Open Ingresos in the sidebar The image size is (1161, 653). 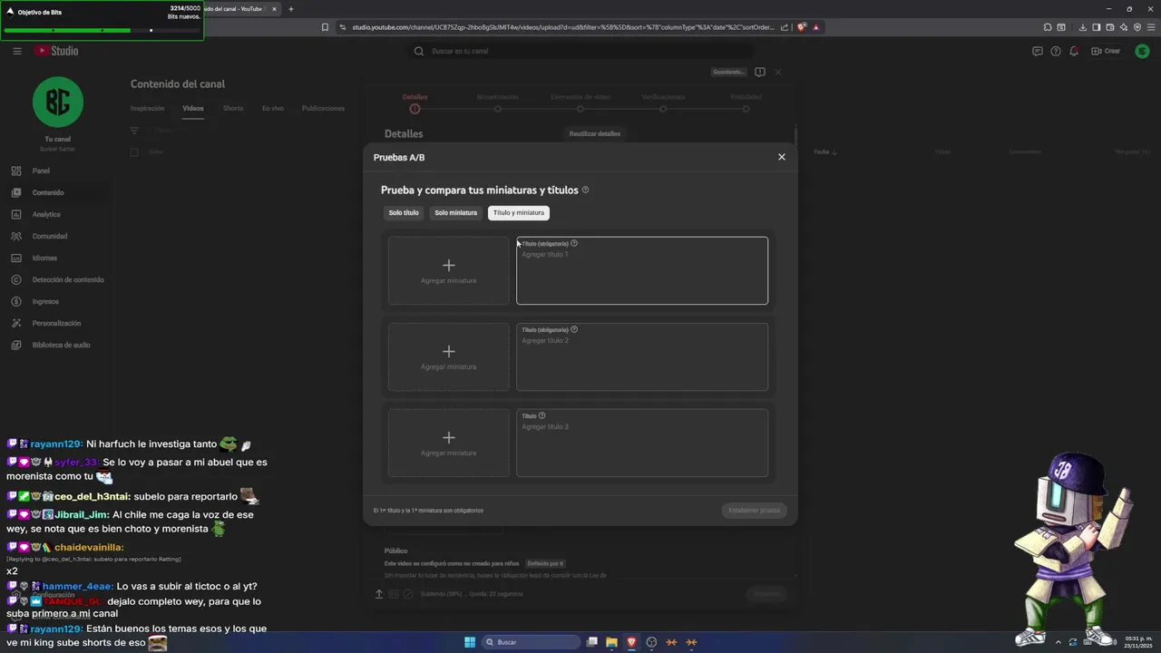(56, 301)
